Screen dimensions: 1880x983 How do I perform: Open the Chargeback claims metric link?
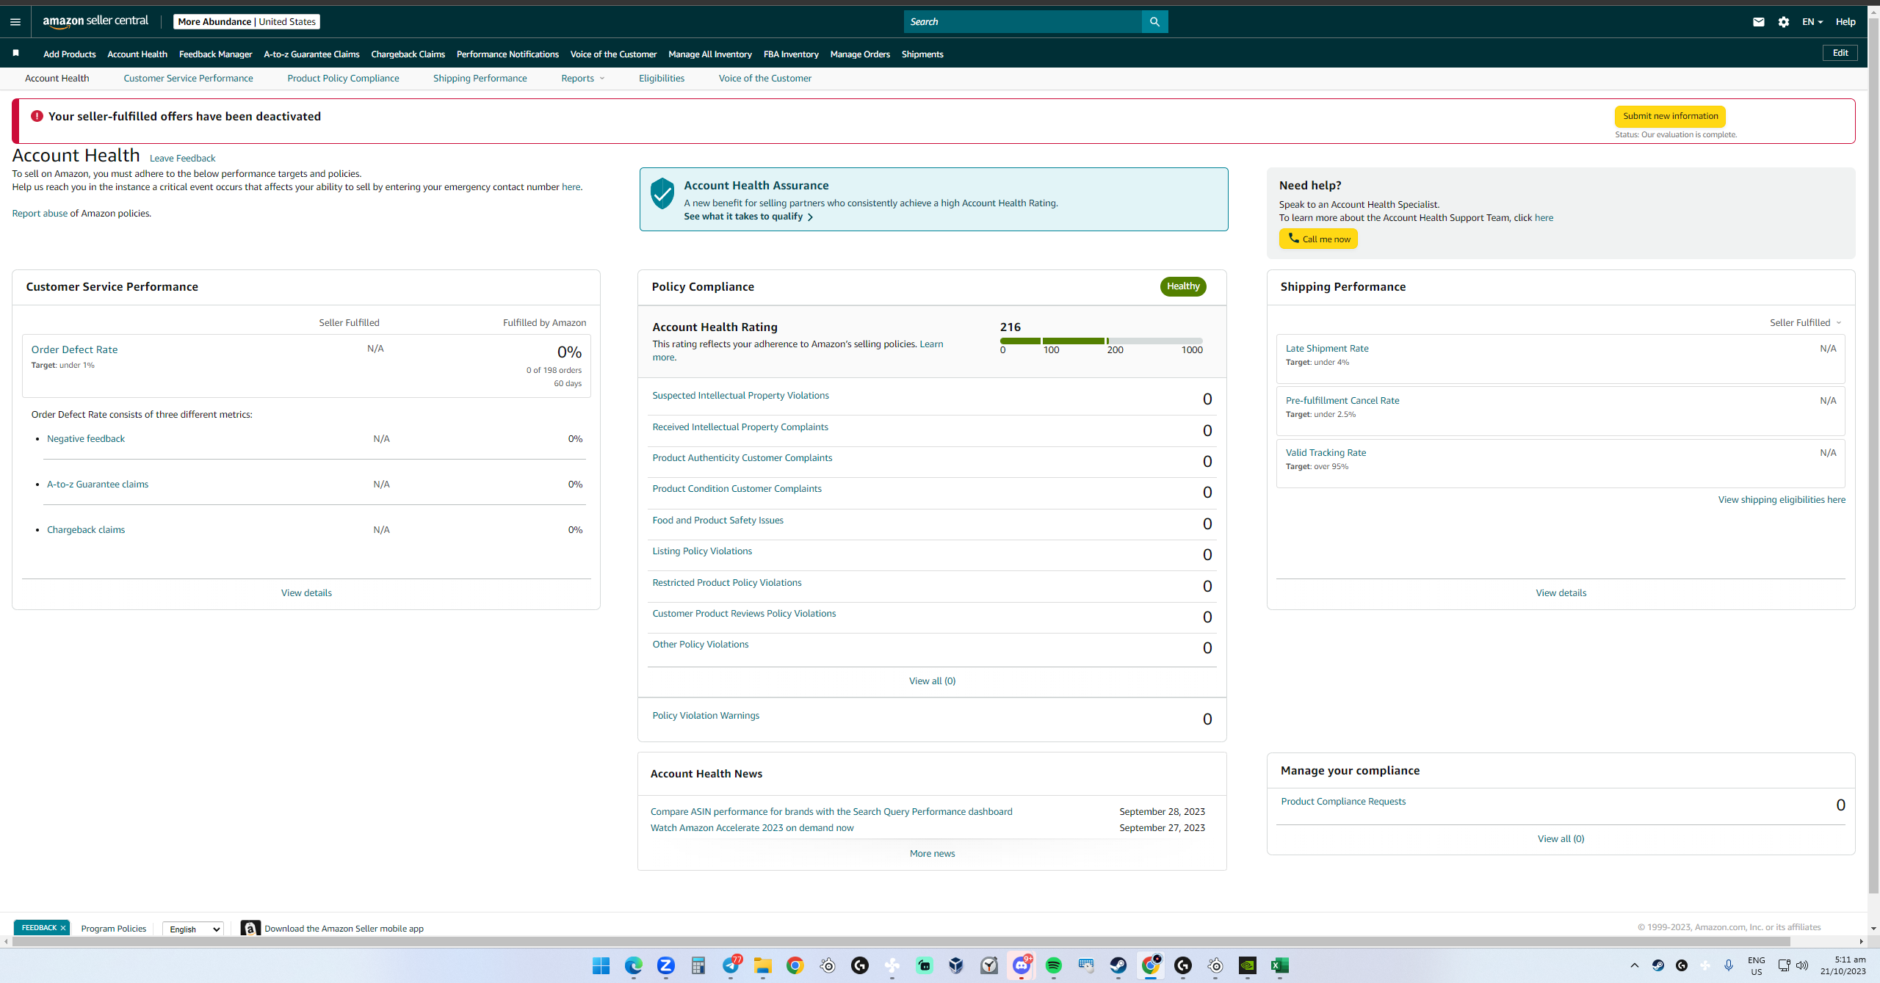pos(86,530)
